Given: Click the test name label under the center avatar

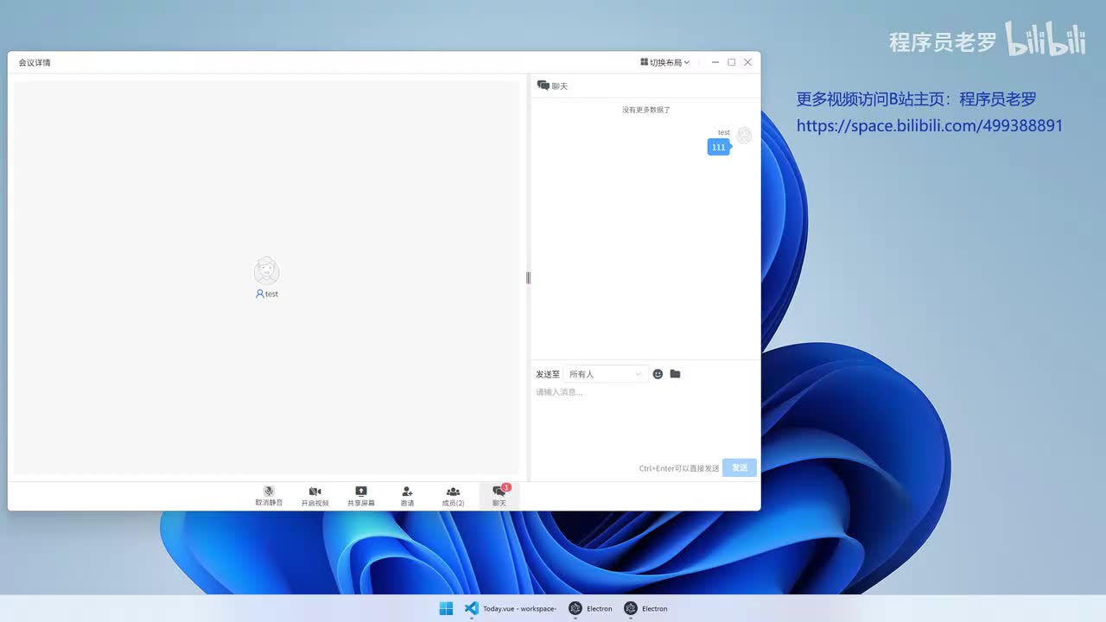Looking at the screenshot, I should (271, 294).
